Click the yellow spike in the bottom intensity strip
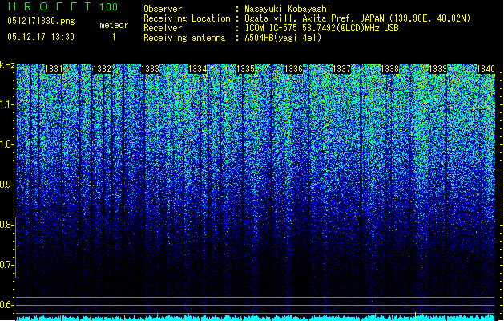 (x=415, y=316)
